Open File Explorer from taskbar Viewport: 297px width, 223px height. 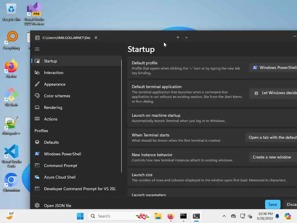(158, 216)
